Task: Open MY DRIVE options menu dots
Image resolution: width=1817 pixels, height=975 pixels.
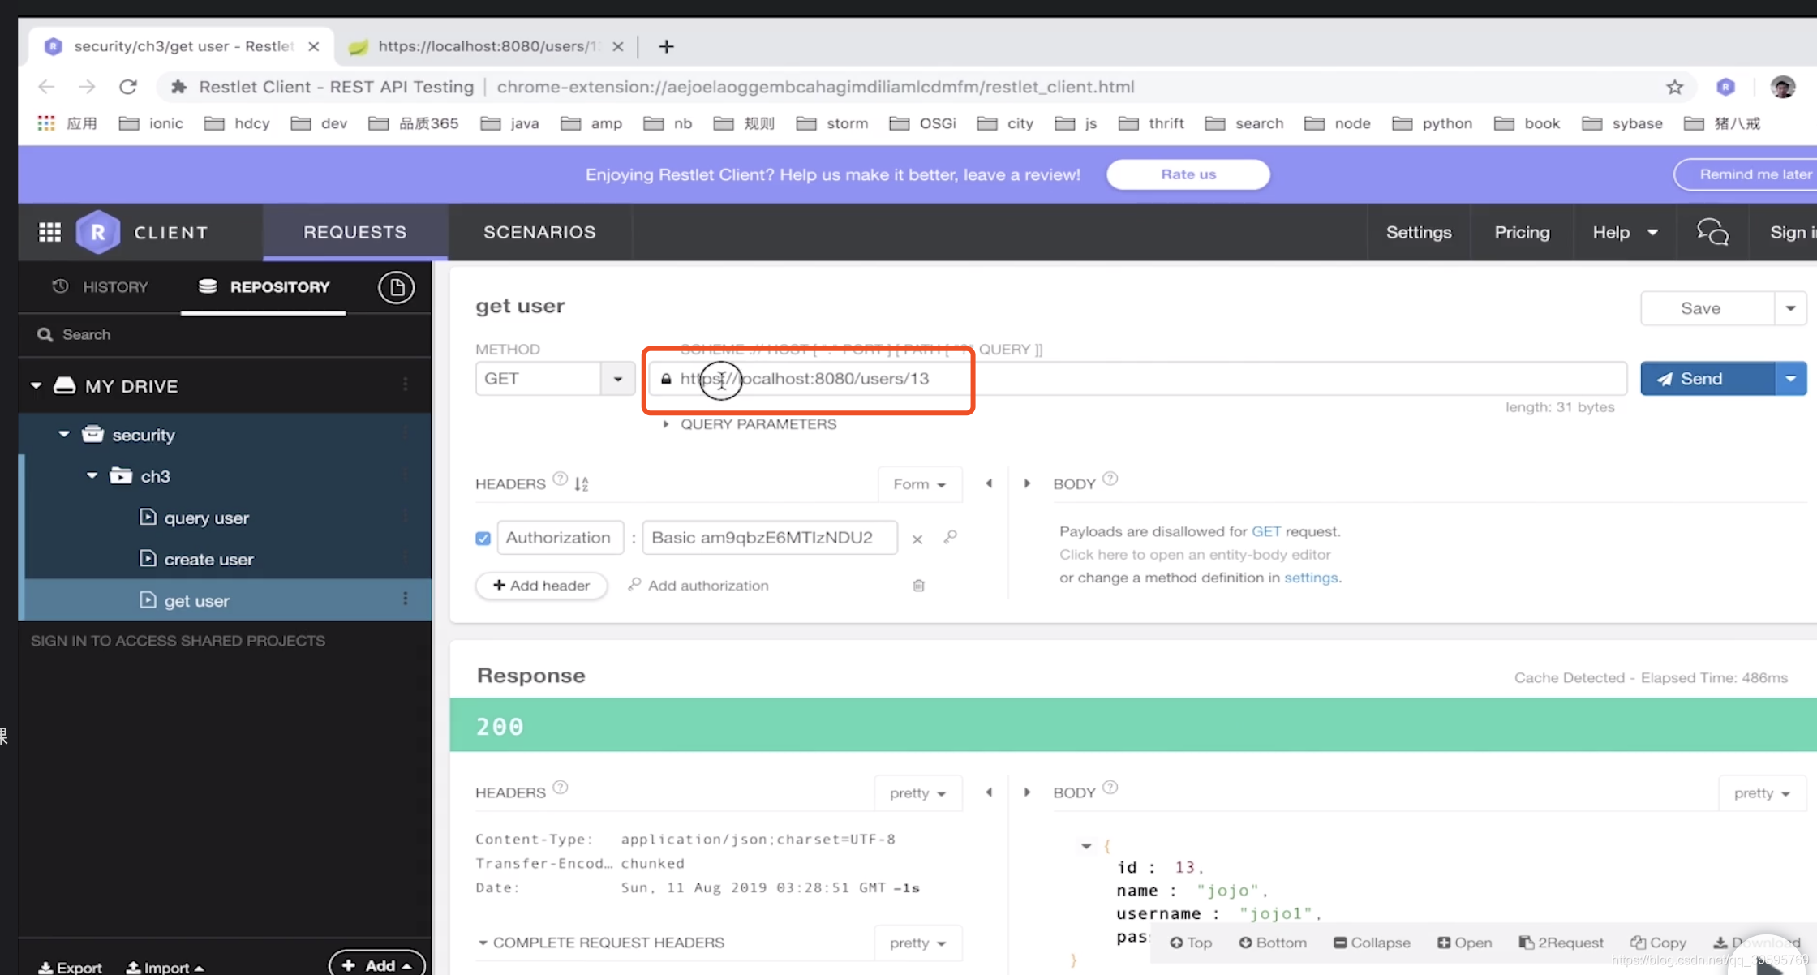Action: [x=406, y=384]
